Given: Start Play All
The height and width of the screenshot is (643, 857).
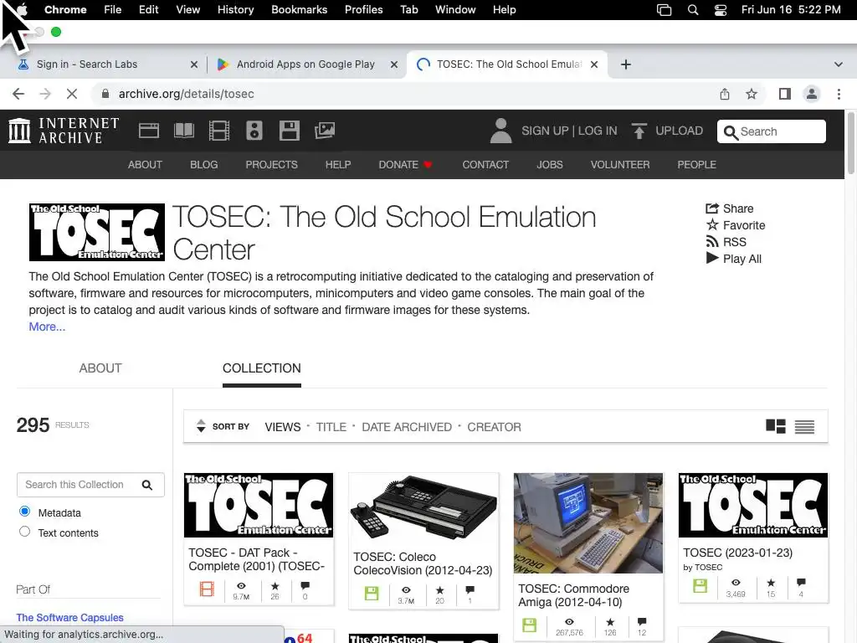Looking at the screenshot, I should click(x=733, y=259).
